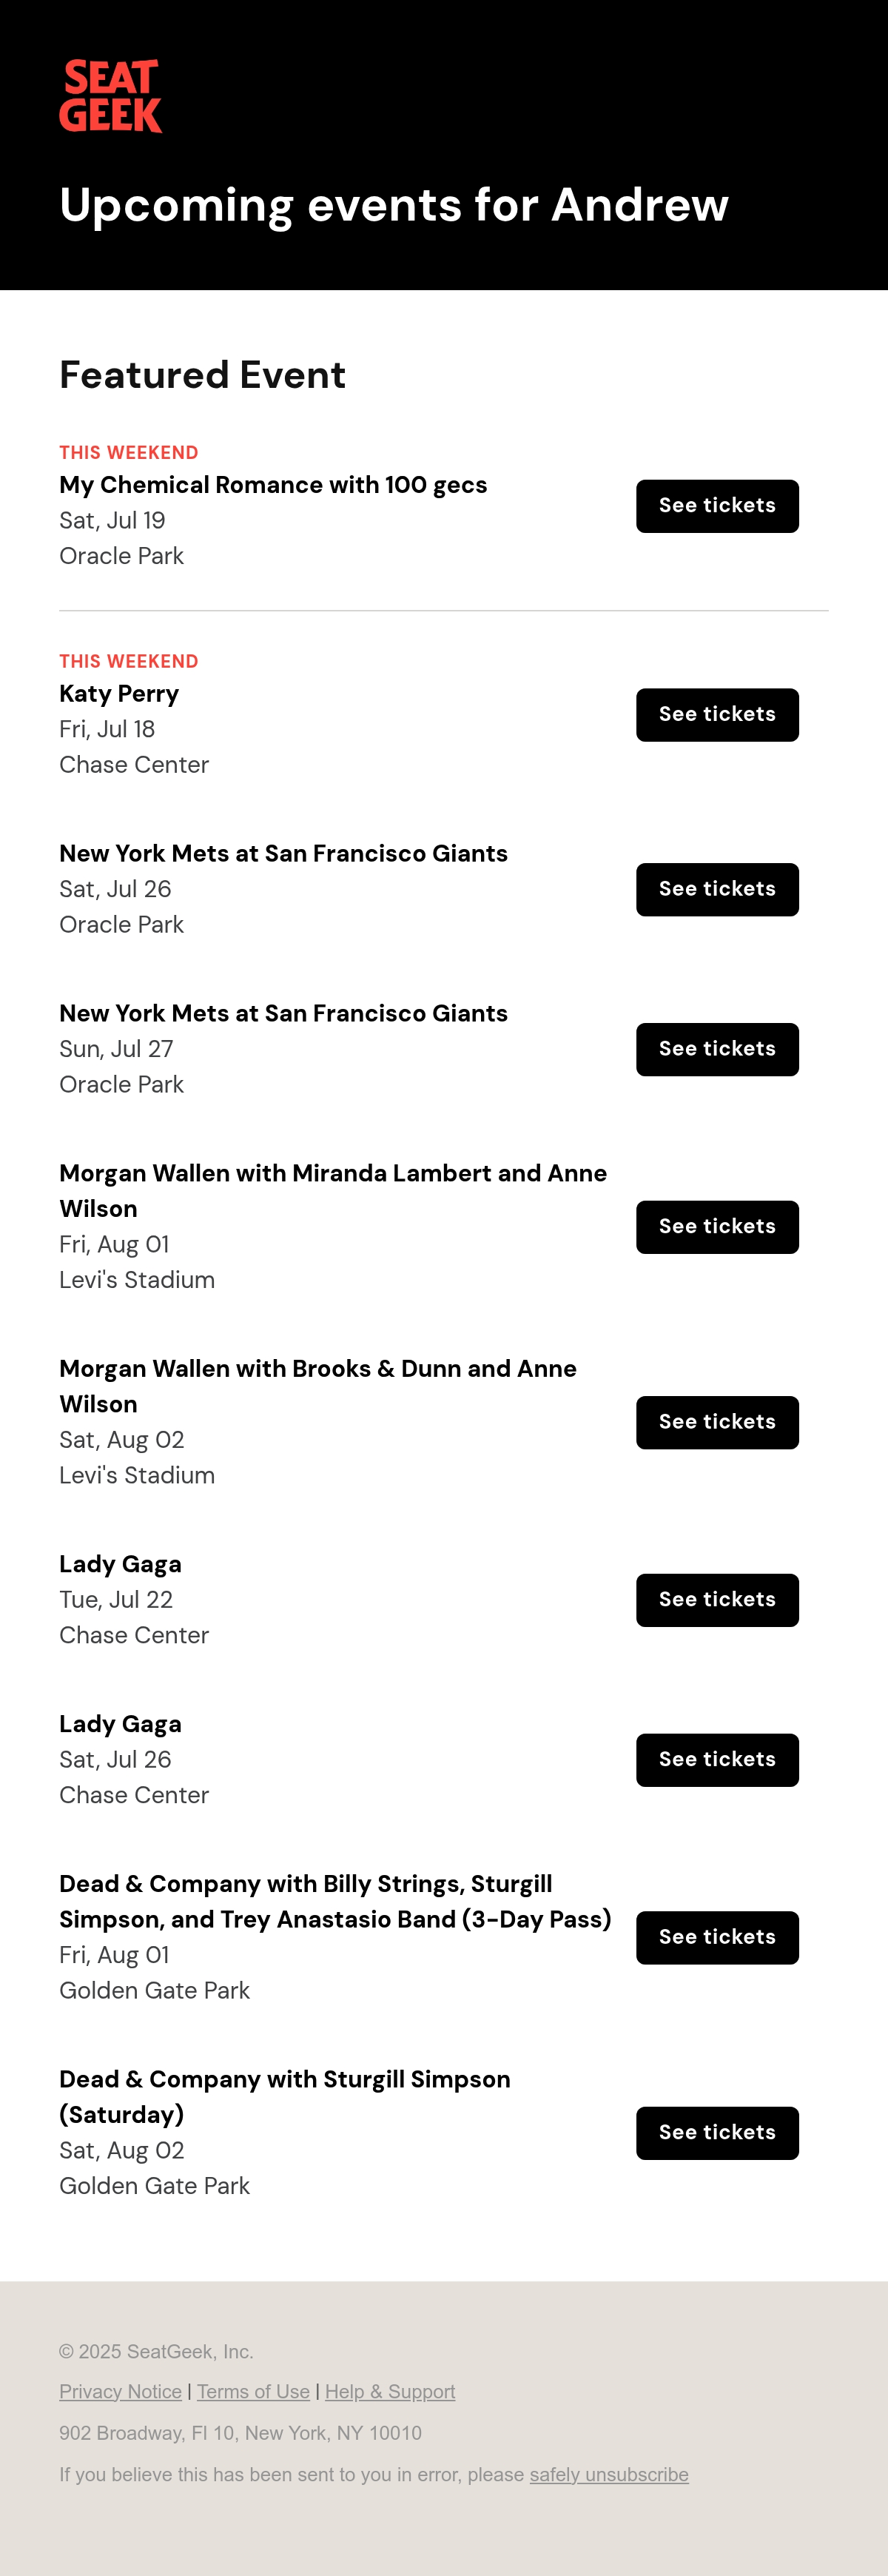
Task: See tickets for Lady Gaga Jul 22
Action: pyautogui.click(x=717, y=1600)
